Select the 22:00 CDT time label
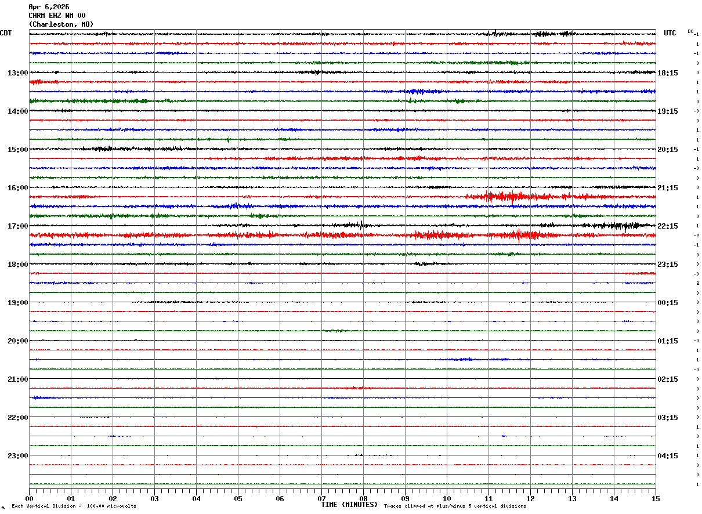The width and height of the screenshot is (702, 514). (x=17, y=418)
